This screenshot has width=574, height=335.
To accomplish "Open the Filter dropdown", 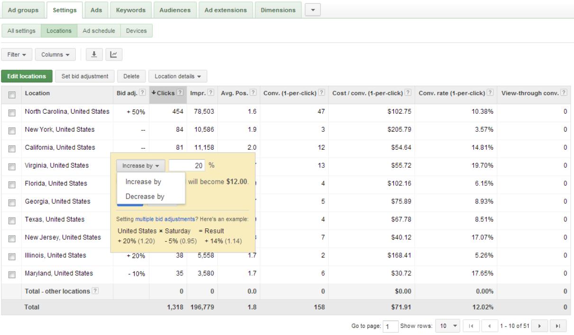I will coord(17,55).
